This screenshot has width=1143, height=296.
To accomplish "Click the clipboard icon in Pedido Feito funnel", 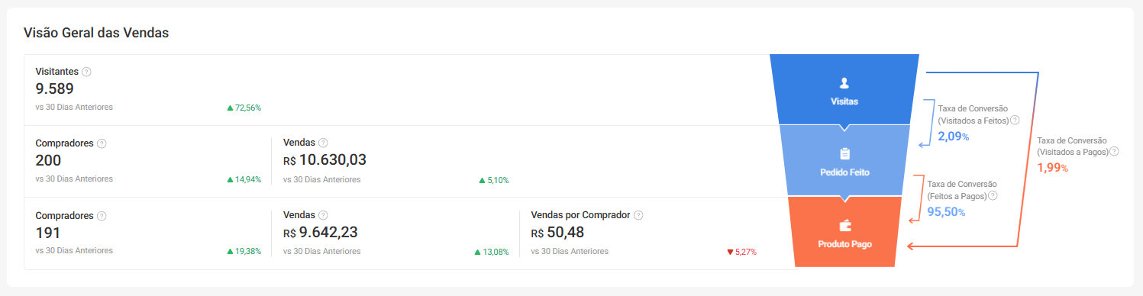I will pyautogui.click(x=844, y=154).
